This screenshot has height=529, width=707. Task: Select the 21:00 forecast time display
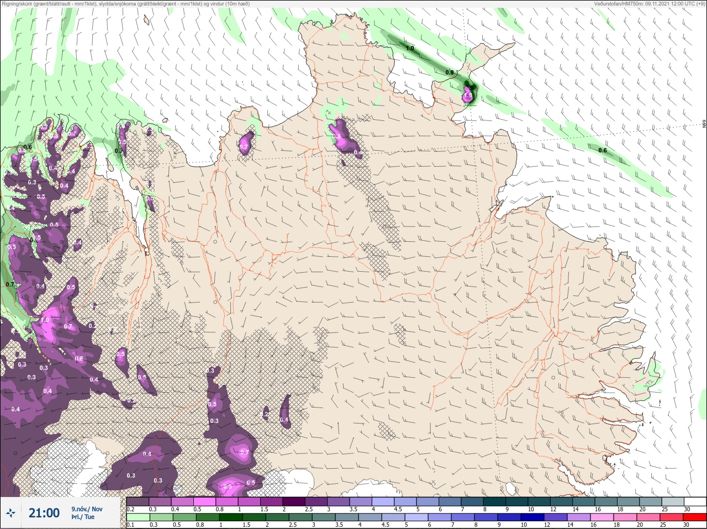44,513
